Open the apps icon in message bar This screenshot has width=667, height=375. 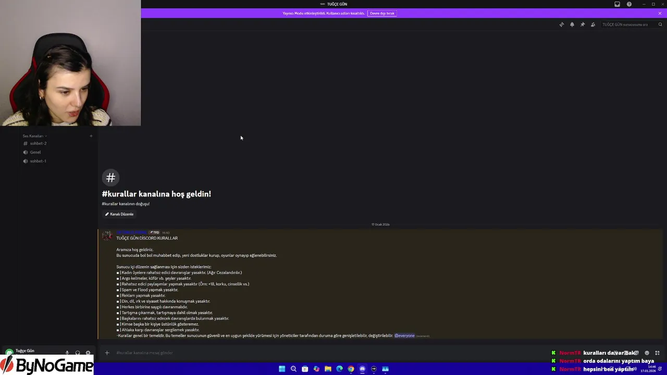(657, 353)
